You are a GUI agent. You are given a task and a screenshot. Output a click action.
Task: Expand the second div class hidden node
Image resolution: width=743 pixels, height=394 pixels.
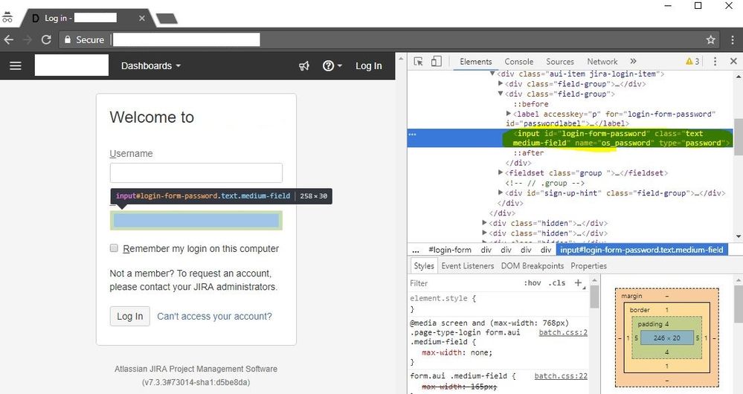point(484,233)
